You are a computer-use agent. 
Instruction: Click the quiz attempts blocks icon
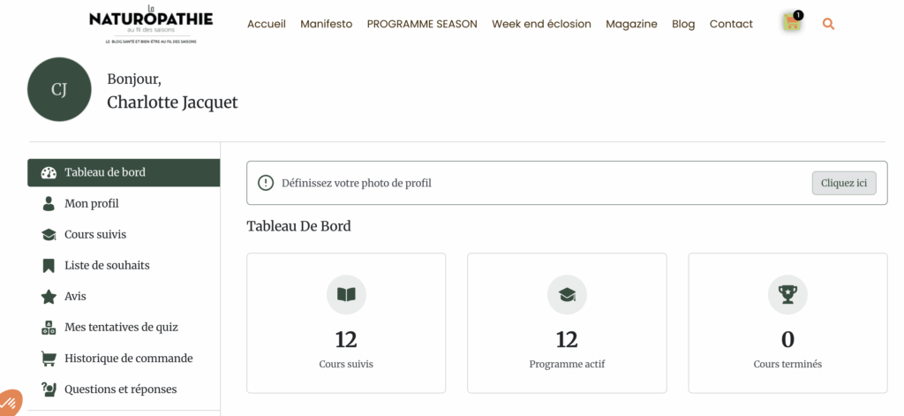pos(49,328)
